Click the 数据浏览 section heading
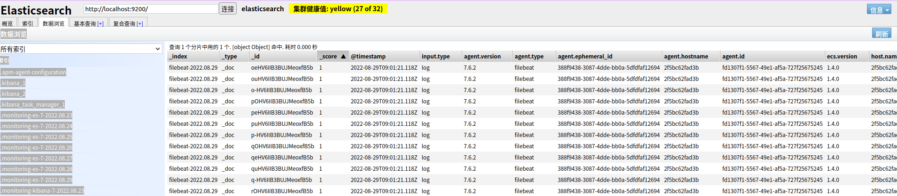Image resolution: width=897 pixels, height=196 pixels. pos(14,34)
